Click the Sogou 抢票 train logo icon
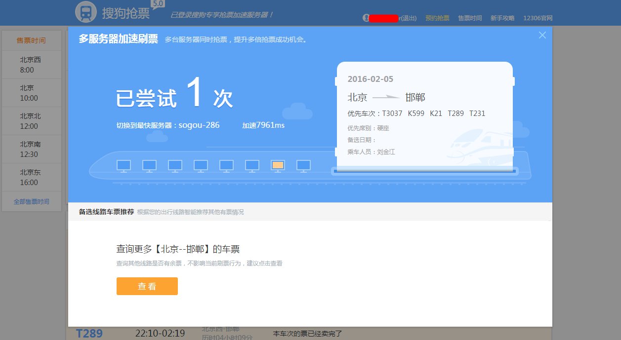Screen dimensions: 621x340 click(x=85, y=11)
